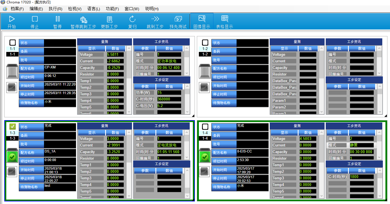
Task: Click the 暂停跳到工步 toolbar icon
Action: 83,19
